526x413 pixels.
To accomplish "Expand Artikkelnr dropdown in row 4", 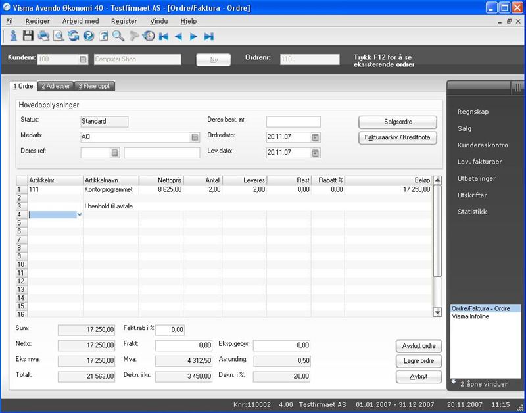I will (80, 215).
